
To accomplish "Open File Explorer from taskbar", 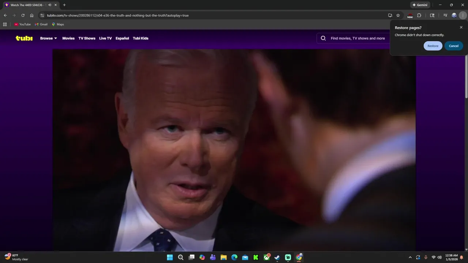I will [x=223, y=258].
